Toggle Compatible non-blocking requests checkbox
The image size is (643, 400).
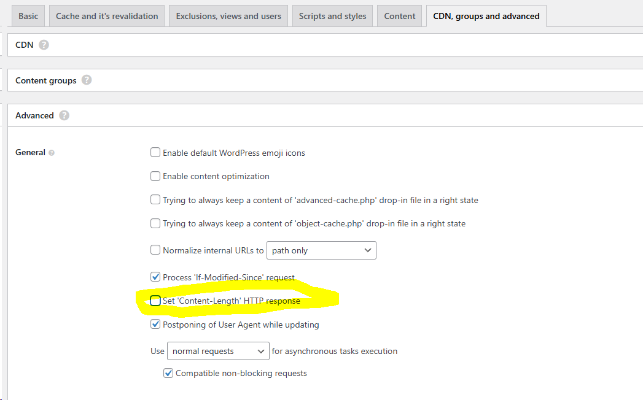tap(168, 373)
